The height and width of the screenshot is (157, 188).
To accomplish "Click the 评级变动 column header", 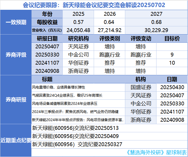I will pyautogui.click(x=141, y=39).
